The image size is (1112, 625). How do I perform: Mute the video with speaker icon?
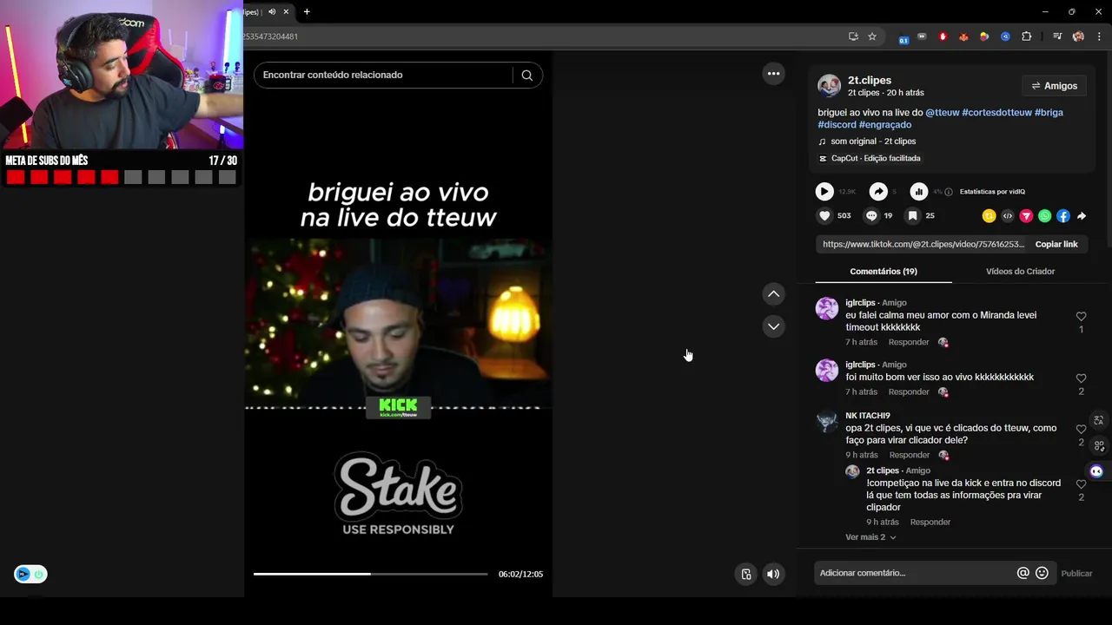tap(773, 574)
